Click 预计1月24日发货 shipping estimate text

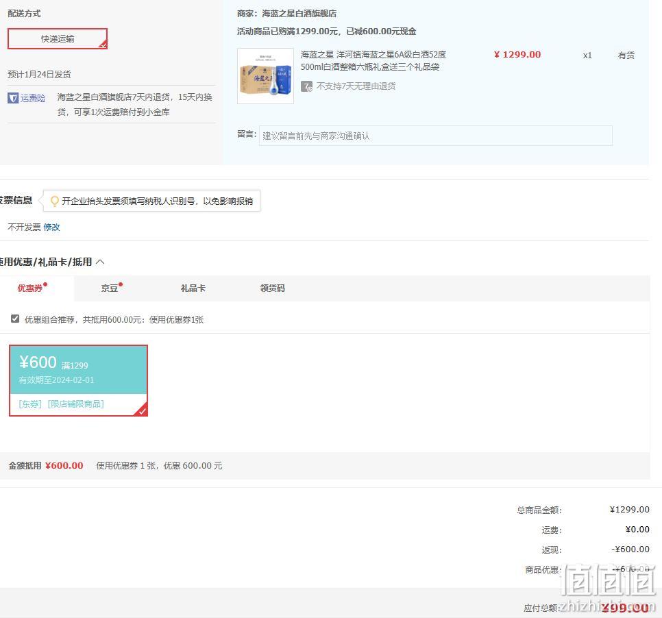coord(39,74)
